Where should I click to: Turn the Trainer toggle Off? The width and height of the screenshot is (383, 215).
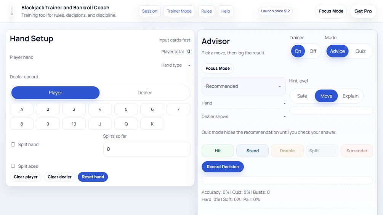tap(313, 51)
